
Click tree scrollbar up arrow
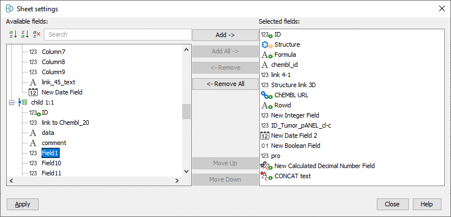186,49
